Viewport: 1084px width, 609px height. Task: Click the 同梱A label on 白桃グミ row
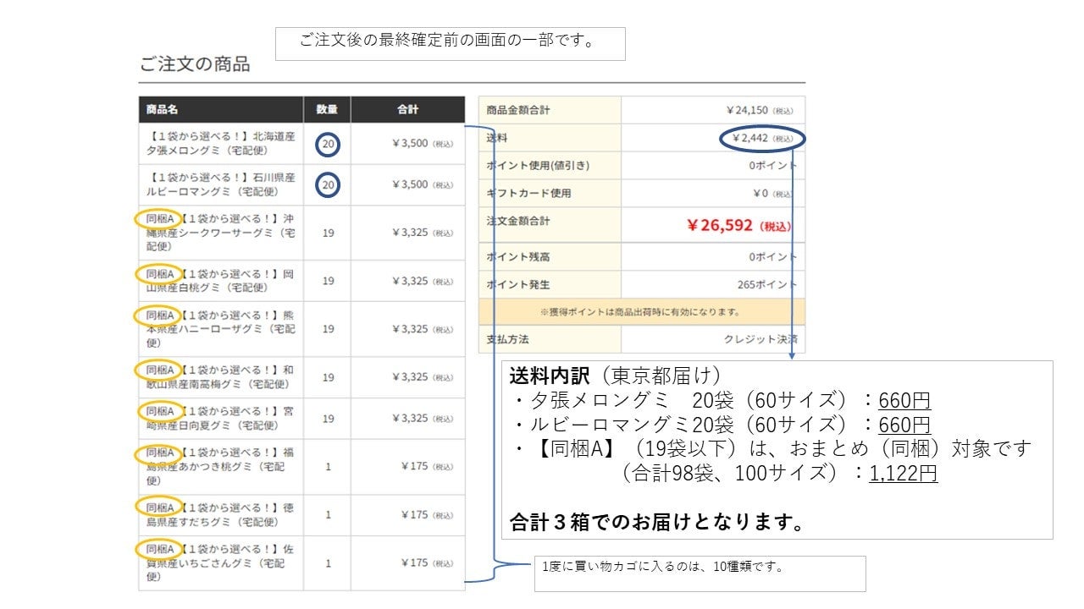(x=158, y=273)
